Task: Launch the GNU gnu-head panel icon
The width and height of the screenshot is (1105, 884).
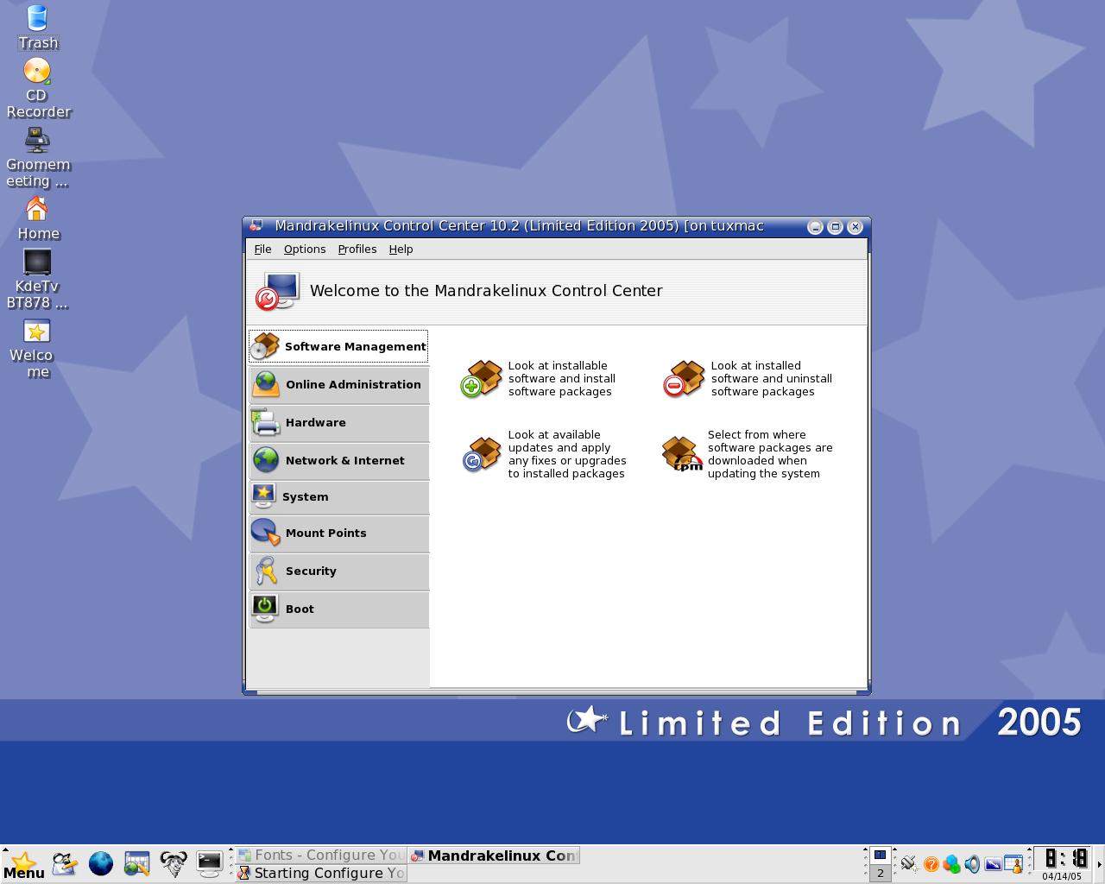Action: click(174, 863)
